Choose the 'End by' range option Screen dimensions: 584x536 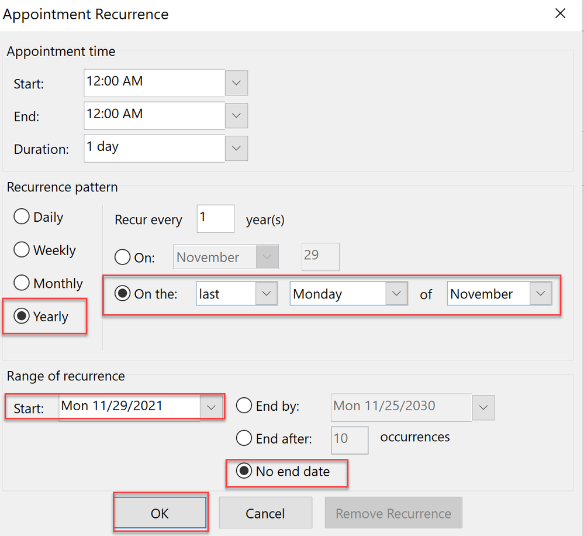[244, 406]
